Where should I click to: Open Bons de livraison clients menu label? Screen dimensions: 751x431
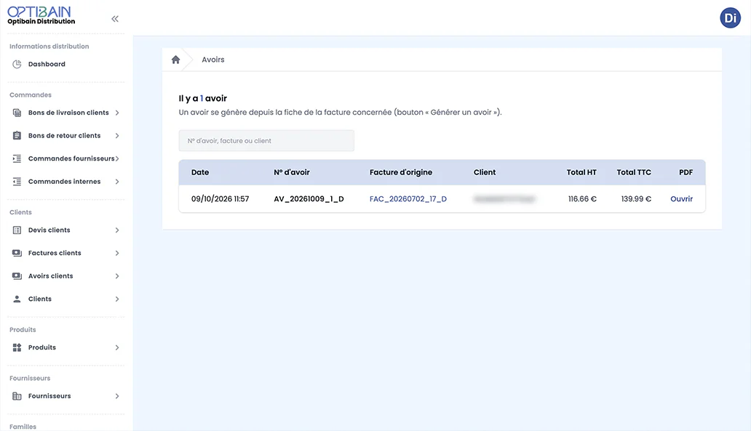[x=68, y=113]
